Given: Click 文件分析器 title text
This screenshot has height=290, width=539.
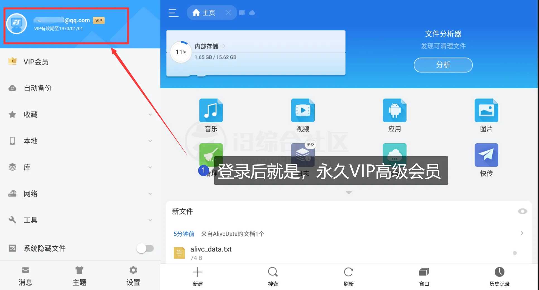Looking at the screenshot, I should pyautogui.click(x=443, y=34).
